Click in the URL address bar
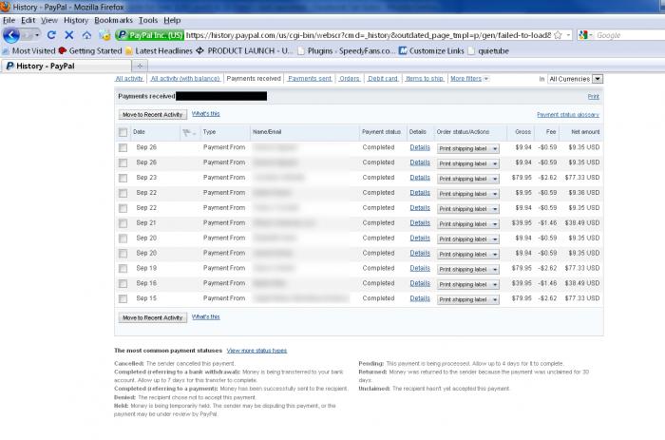 click(369, 35)
